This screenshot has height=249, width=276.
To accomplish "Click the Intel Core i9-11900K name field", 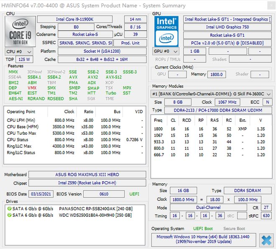I will [x=74, y=19].
